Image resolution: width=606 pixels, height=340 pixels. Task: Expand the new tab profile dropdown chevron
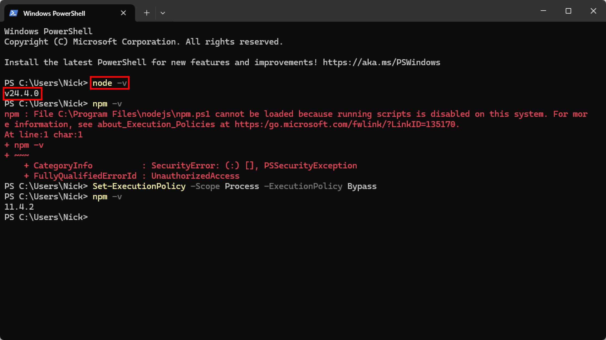163,13
